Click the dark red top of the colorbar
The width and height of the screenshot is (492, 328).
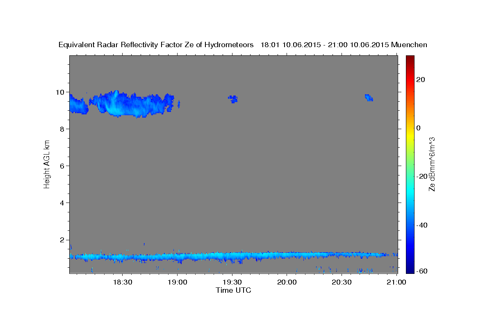[x=410, y=58]
